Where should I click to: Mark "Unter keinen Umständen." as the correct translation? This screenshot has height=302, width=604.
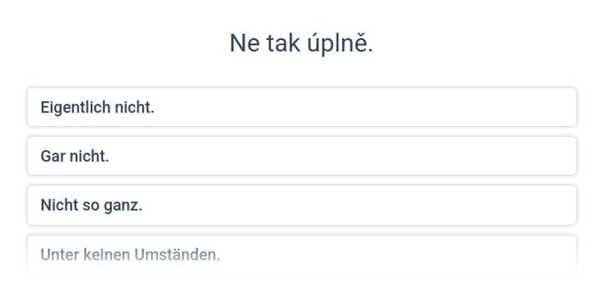click(302, 254)
